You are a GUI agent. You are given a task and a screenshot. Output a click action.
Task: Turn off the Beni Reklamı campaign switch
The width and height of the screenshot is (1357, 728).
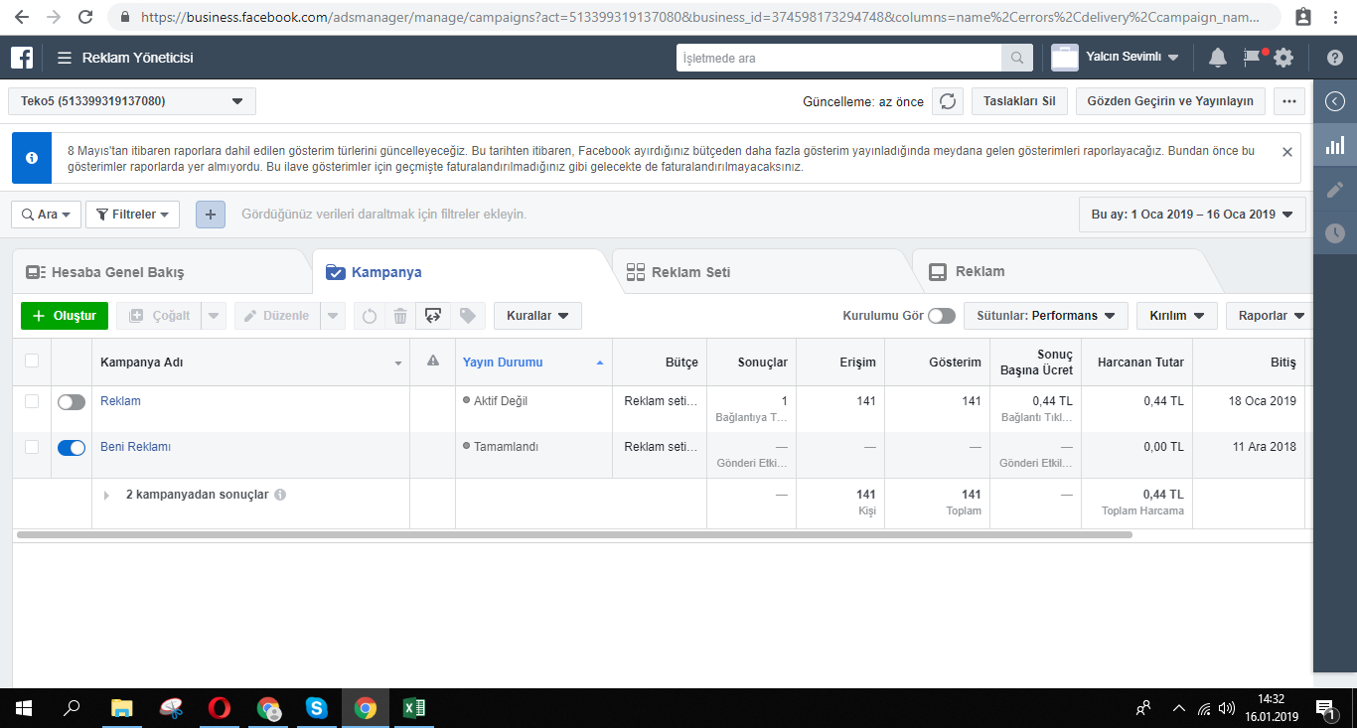click(x=72, y=448)
